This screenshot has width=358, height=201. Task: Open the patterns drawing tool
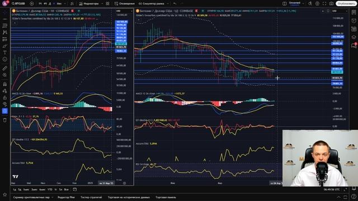coord(5,32)
